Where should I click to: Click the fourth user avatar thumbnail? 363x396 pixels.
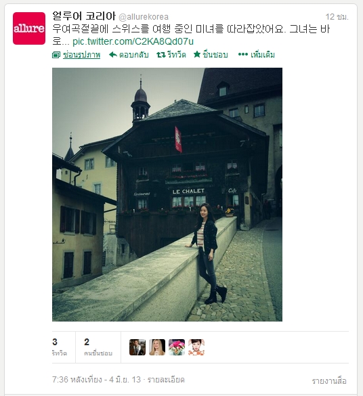click(x=196, y=347)
